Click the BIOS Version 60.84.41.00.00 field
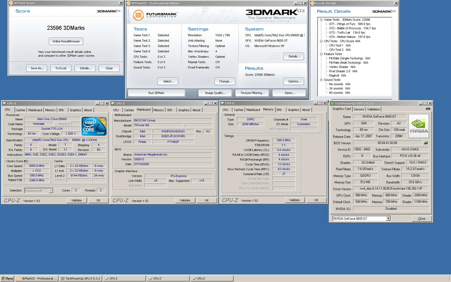Viewport: 451px width, 282px height. pyautogui.click(x=387, y=143)
